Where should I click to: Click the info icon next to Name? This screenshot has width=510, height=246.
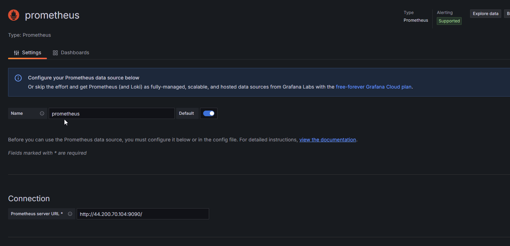(42, 113)
